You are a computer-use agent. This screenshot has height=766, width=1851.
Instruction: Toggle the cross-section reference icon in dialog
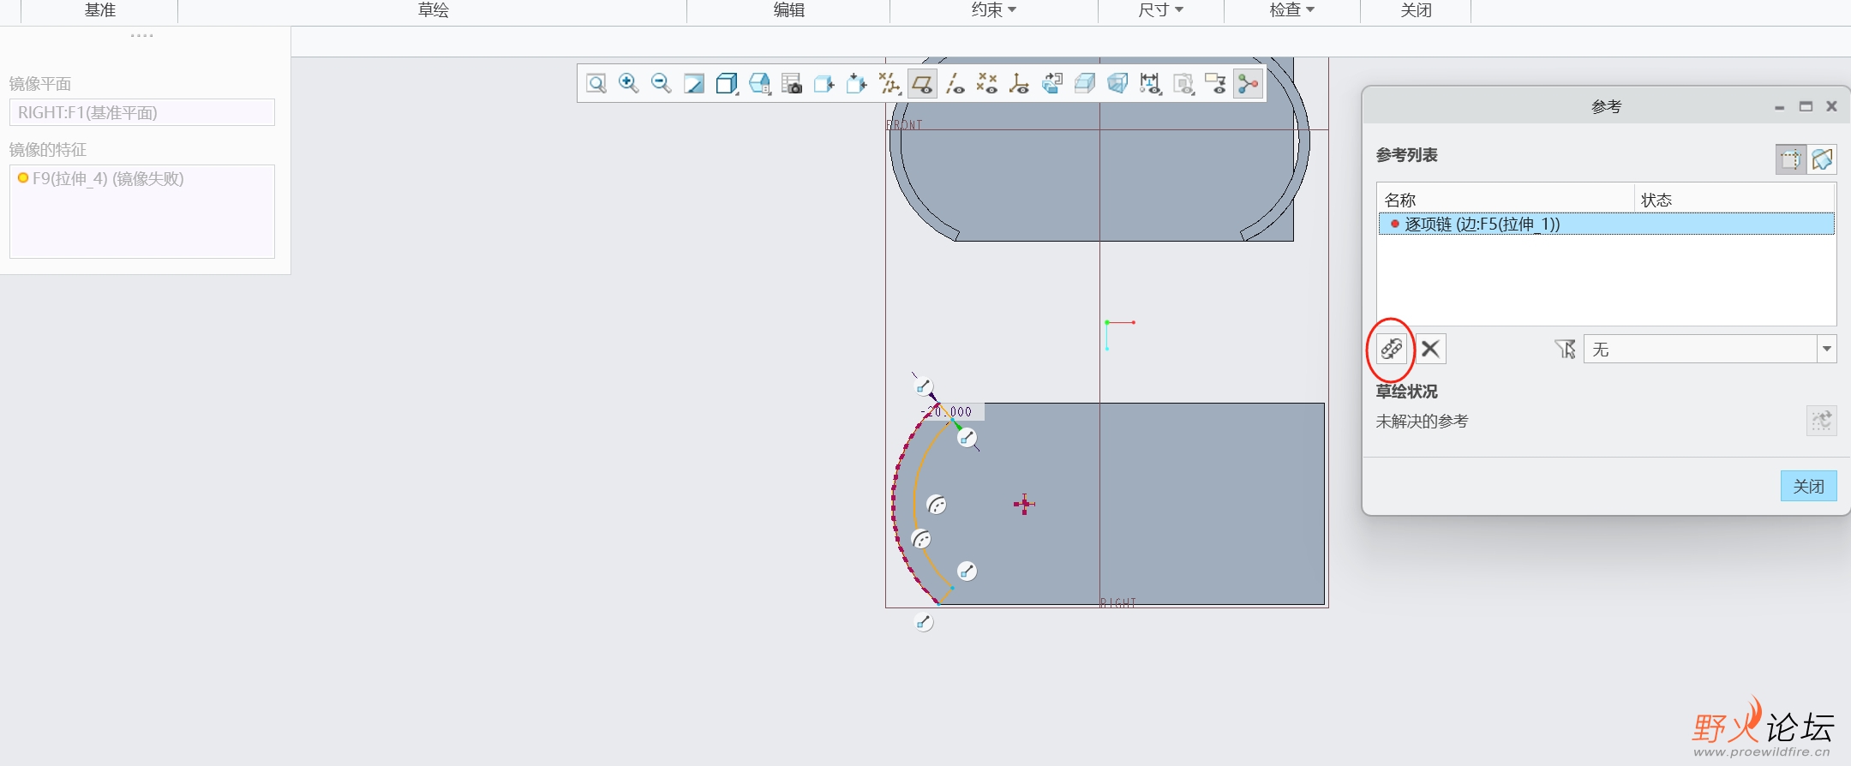point(1822,159)
